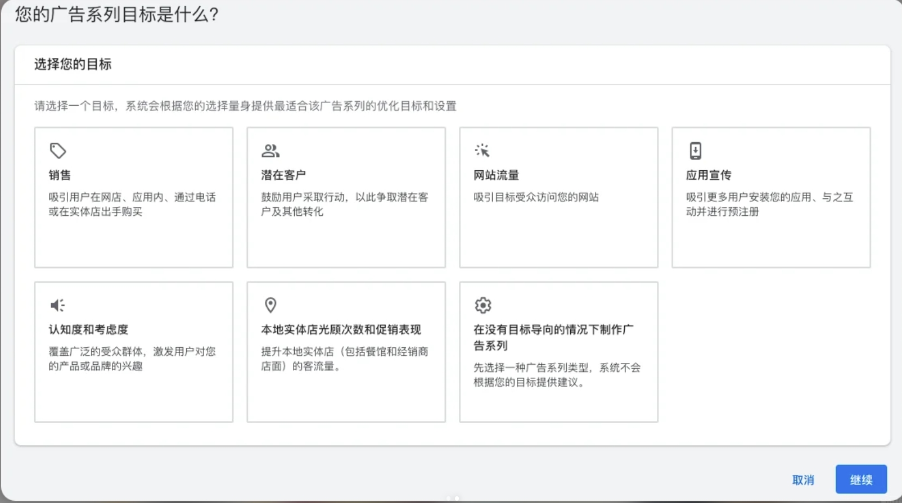Click the phone download icon for 应用宣传
Viewport: 902px width, 503px height.
pyautogui.click(x=696, y=151)
